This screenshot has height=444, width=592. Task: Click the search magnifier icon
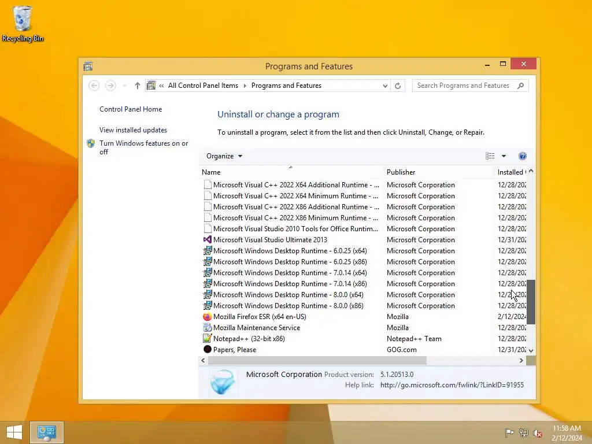[521, 86]
